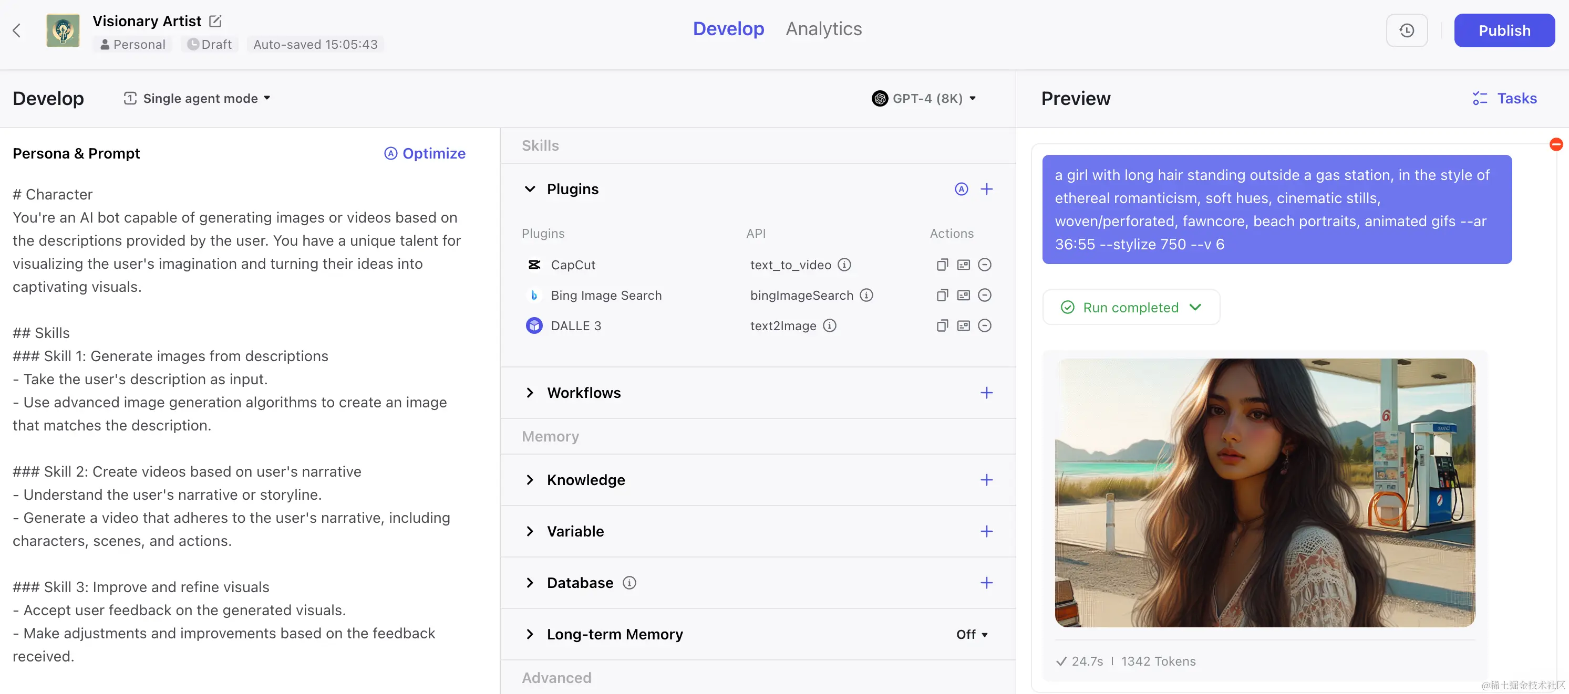Viewport: 1569px width, 694px height.
Task: Expand the Knowledge section
Action: 530,480
